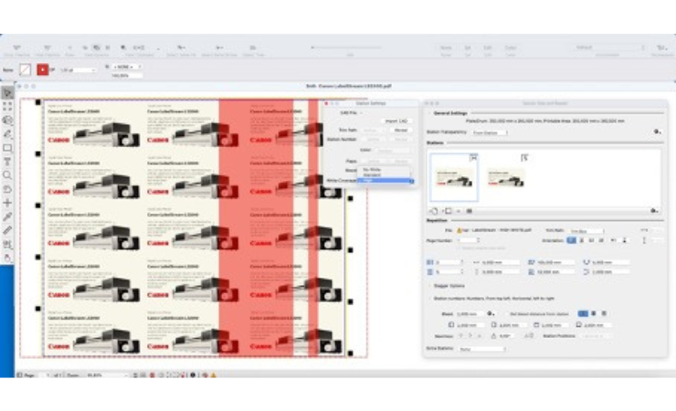Select the first station thumbnail
This screenshot has height=411, width=676.
pos(454,176)
